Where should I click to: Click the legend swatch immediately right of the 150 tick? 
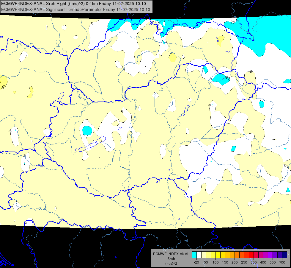[x=228, y=255]
